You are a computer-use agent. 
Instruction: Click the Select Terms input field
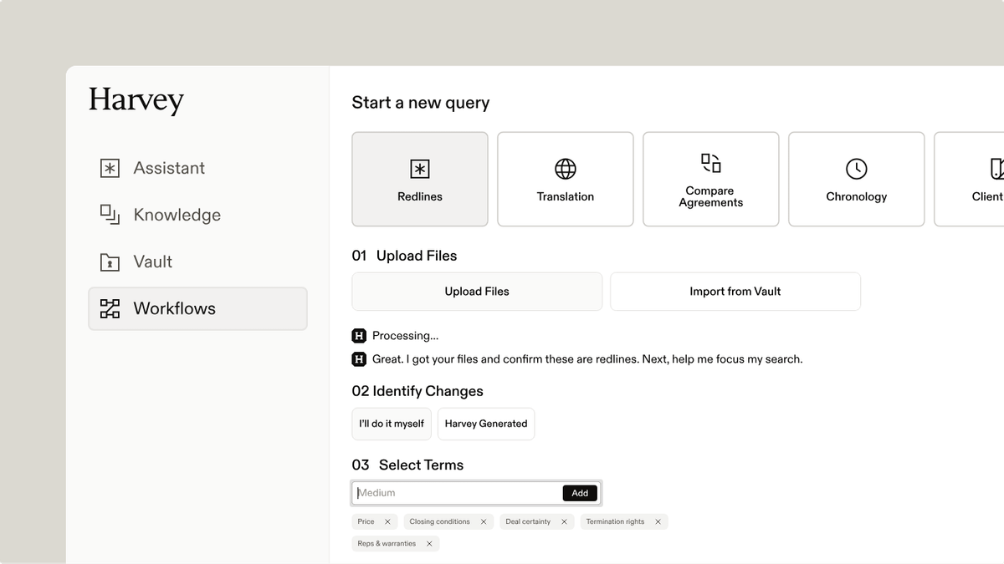coord(457,493)
